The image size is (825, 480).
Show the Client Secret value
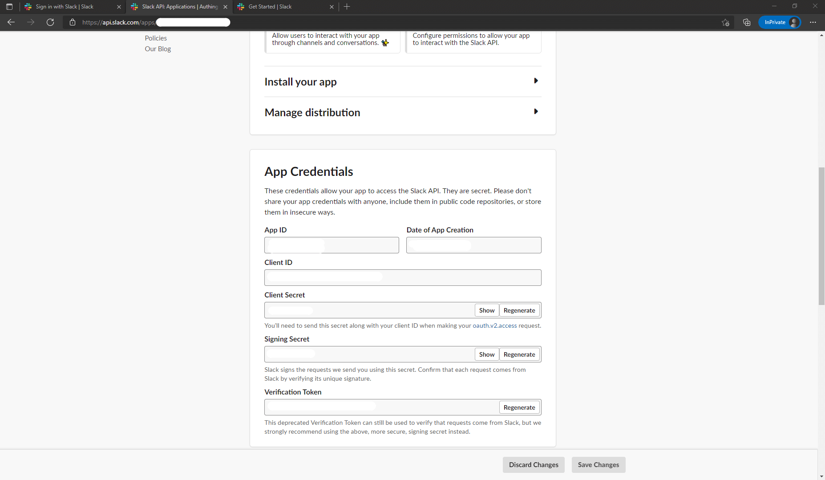coord(486,310)
